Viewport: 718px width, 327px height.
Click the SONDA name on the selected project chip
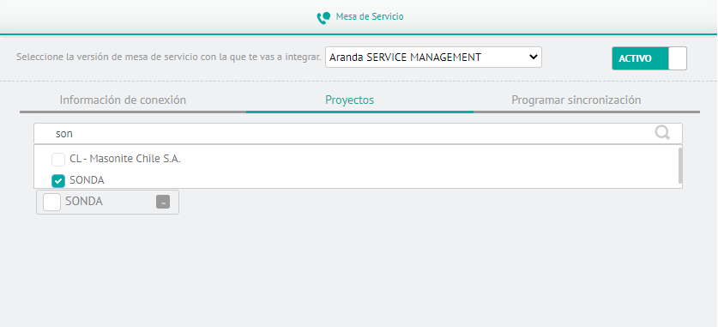tap(84, 202)
